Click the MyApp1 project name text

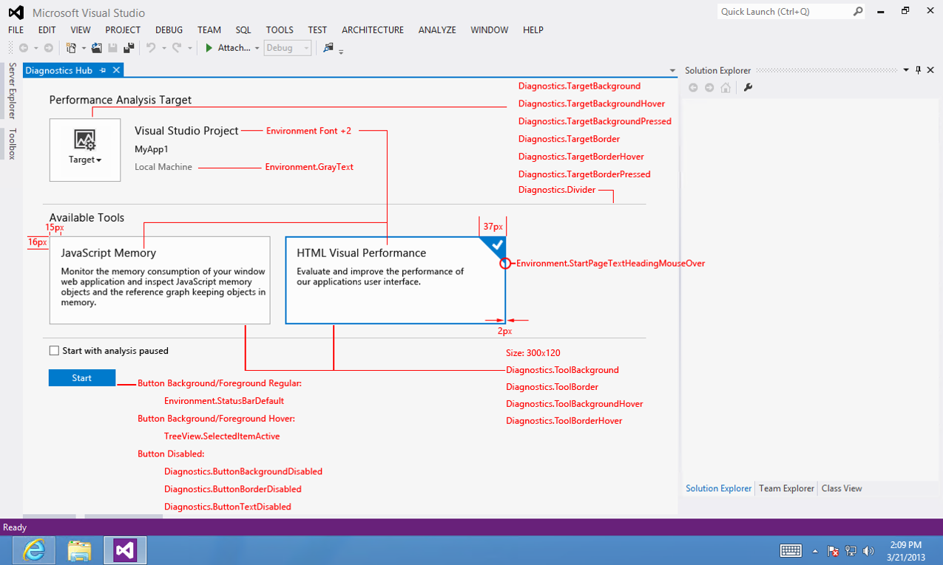pos(152,149)
